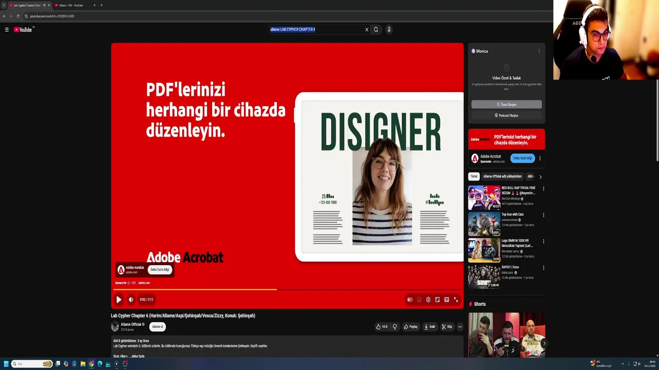The height and width of the screenshot is (370, 659).
Task: Subscribe with 'Abone ol' button
Action: [x=158, y=327]
